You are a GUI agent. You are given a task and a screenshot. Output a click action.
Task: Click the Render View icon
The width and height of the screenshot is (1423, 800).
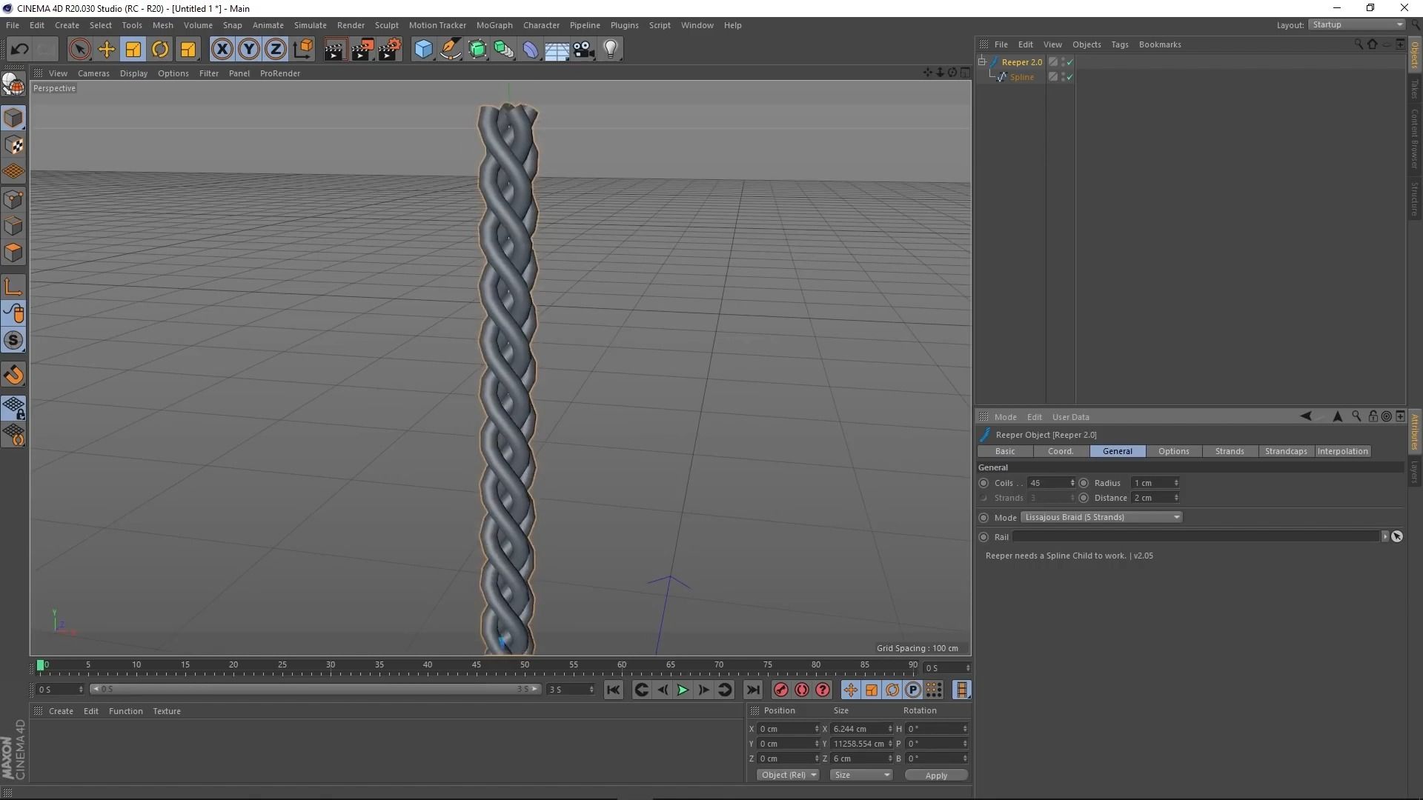(335, 49)
